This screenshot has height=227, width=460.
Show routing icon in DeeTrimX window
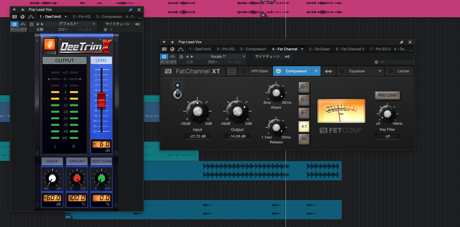point(31,17)
